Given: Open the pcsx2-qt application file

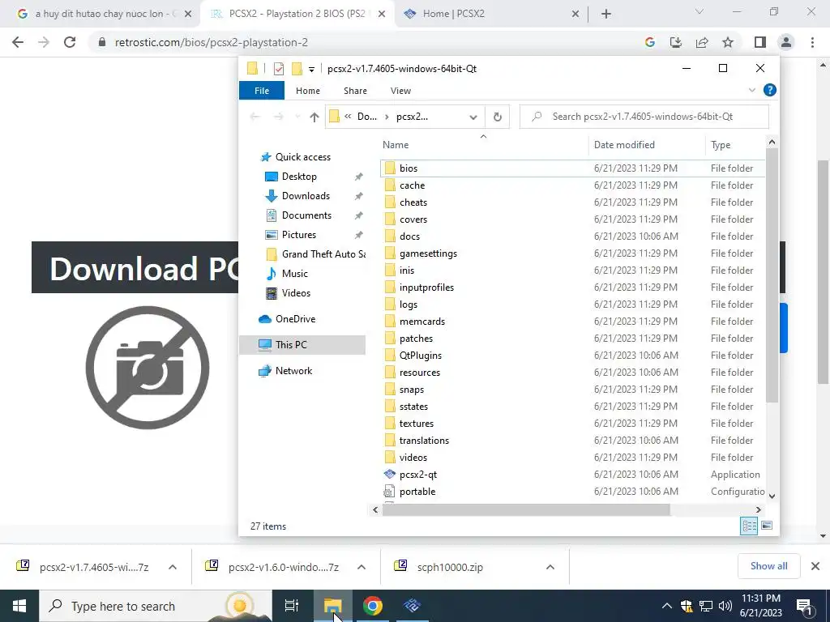Looking at the screenshot, I should click(417, 475).
